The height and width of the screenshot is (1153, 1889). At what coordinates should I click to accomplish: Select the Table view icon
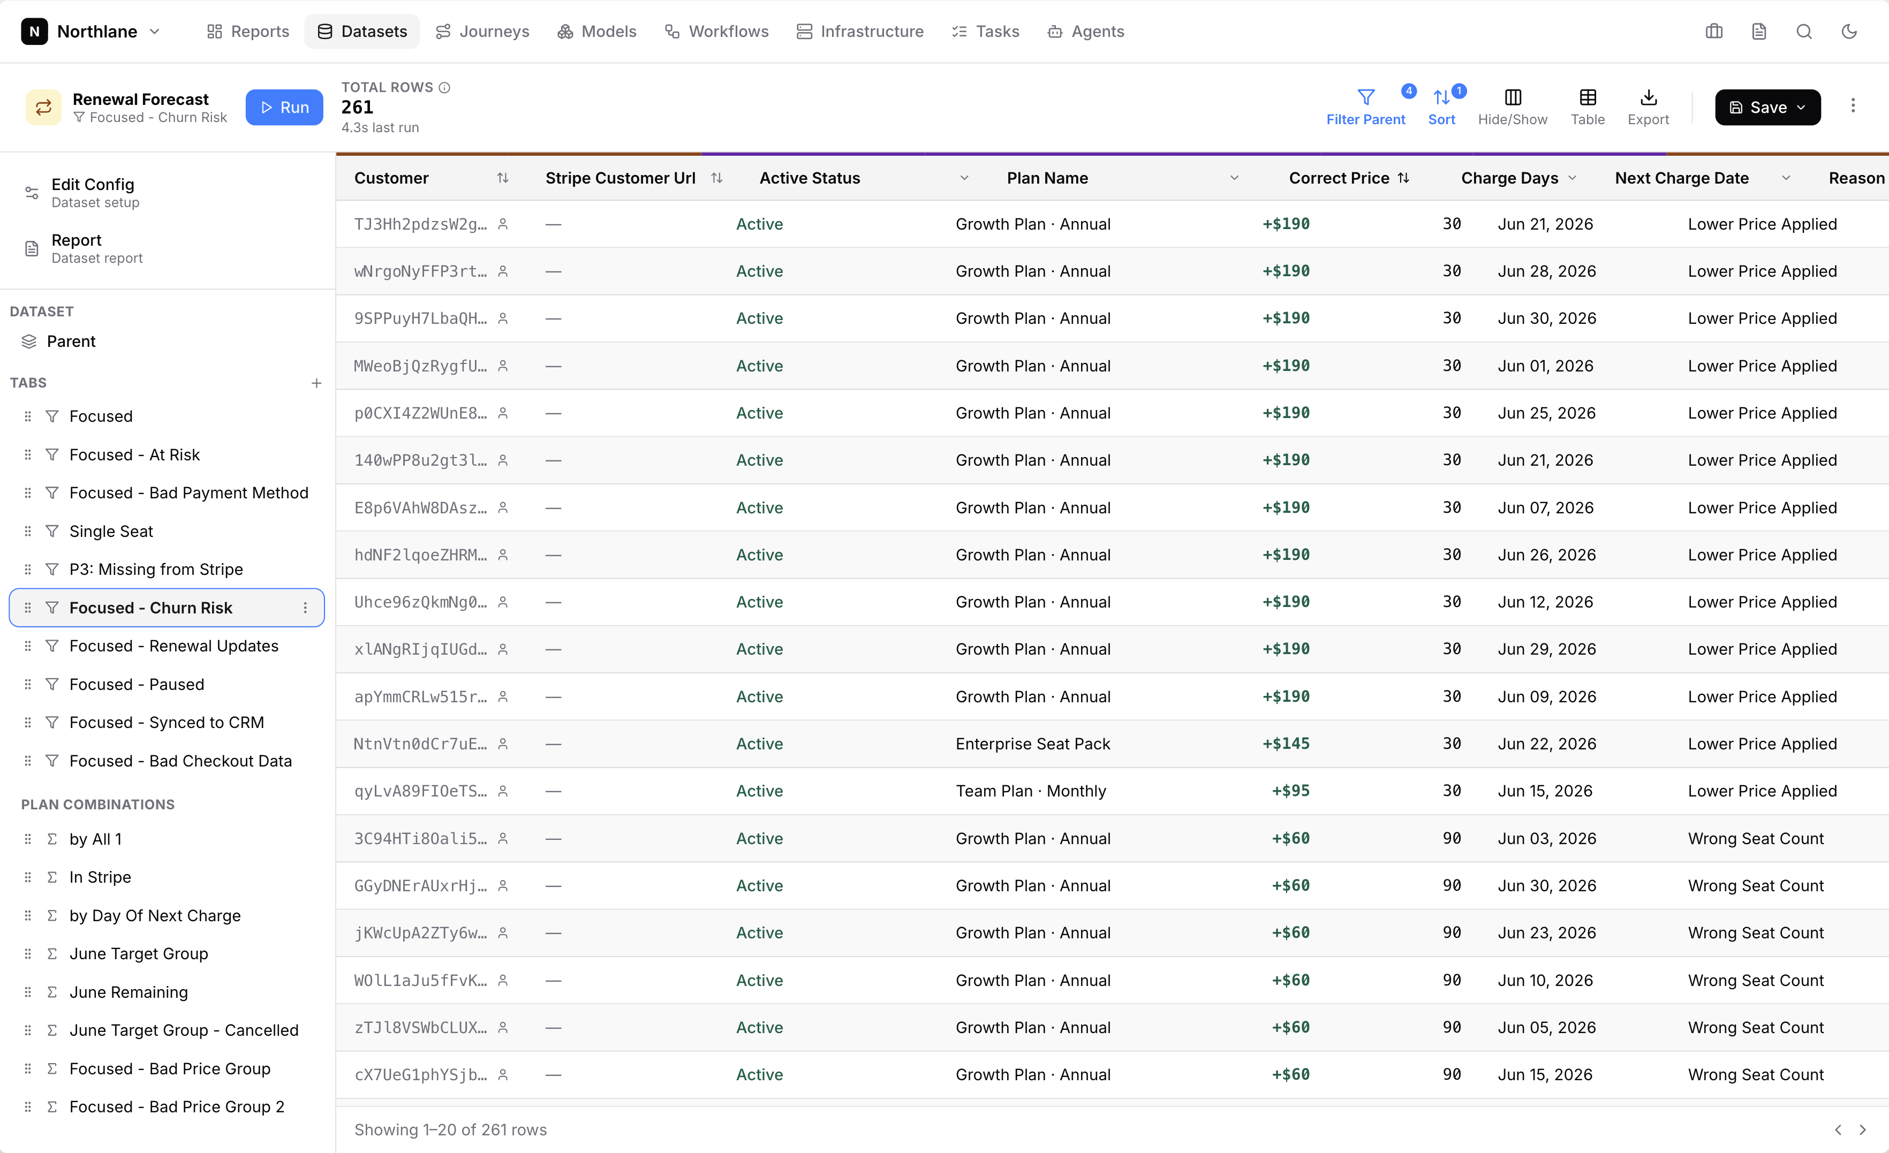(1588, 97)
